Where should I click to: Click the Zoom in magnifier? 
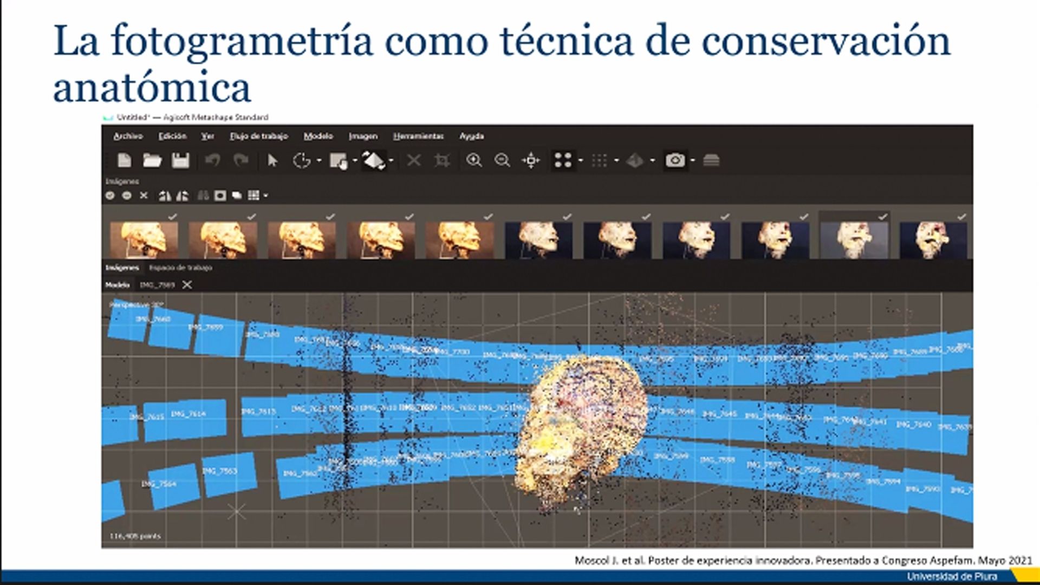tap(474, 160)
